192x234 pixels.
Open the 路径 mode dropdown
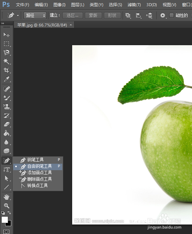35,15
